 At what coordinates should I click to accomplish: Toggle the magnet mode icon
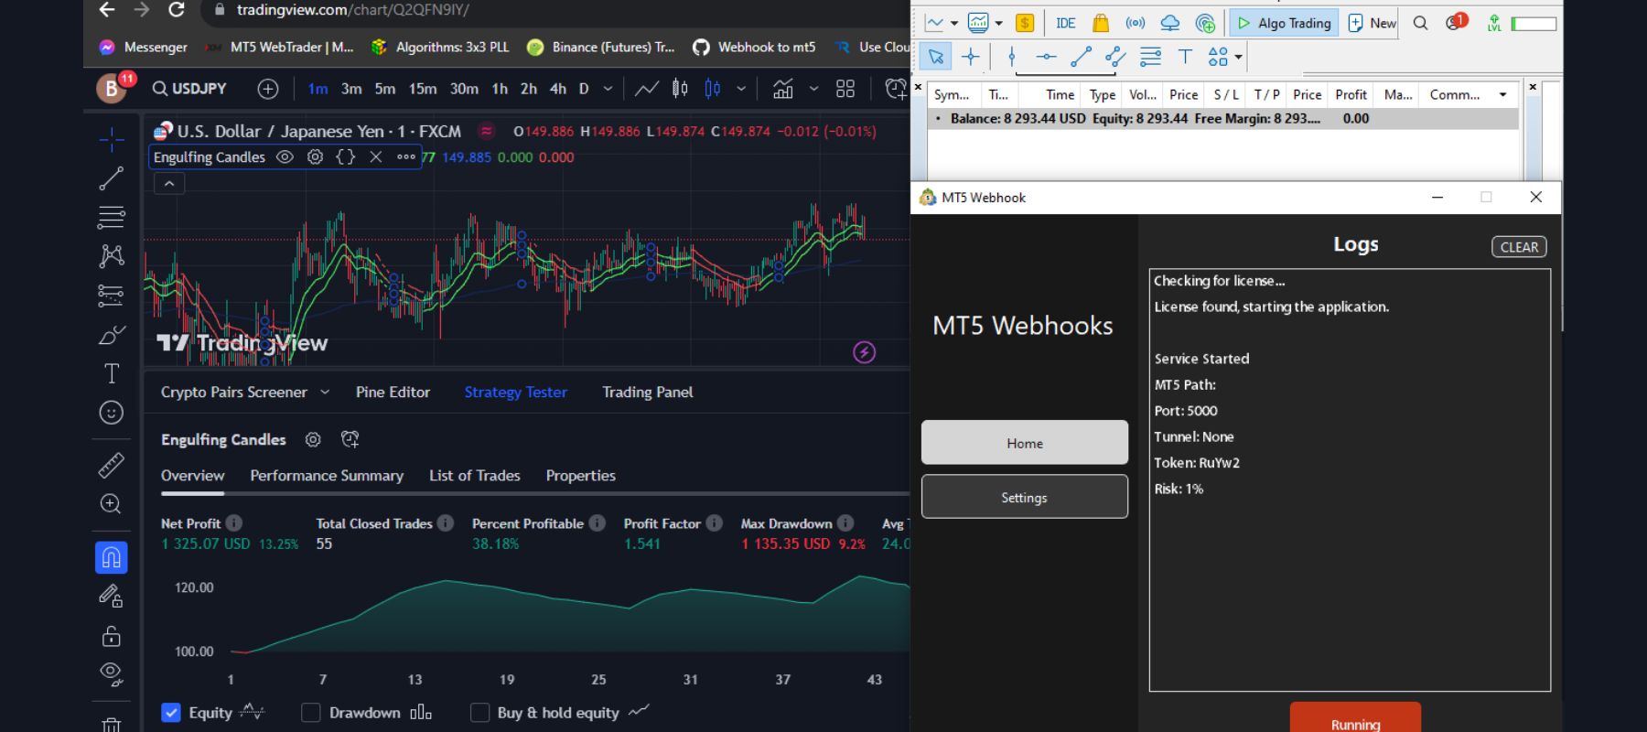coord(112,557)
